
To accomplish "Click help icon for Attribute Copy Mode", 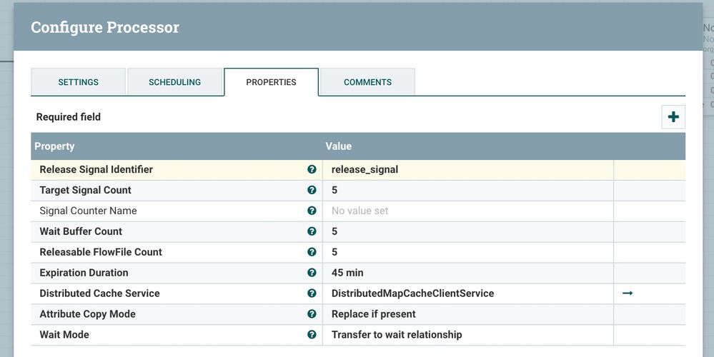I will point(312,314).
